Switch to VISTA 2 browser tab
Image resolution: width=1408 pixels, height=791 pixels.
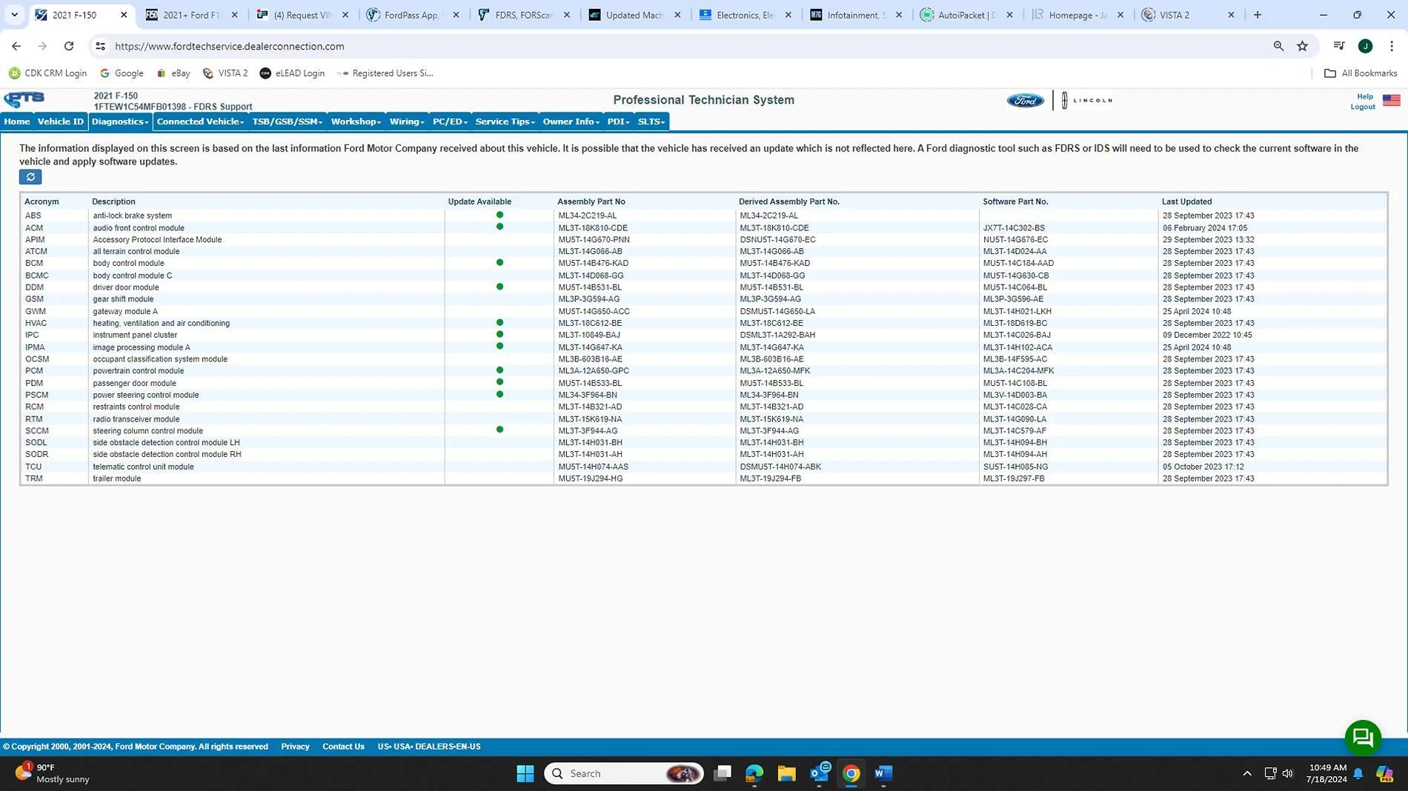tap(1189, 15)
